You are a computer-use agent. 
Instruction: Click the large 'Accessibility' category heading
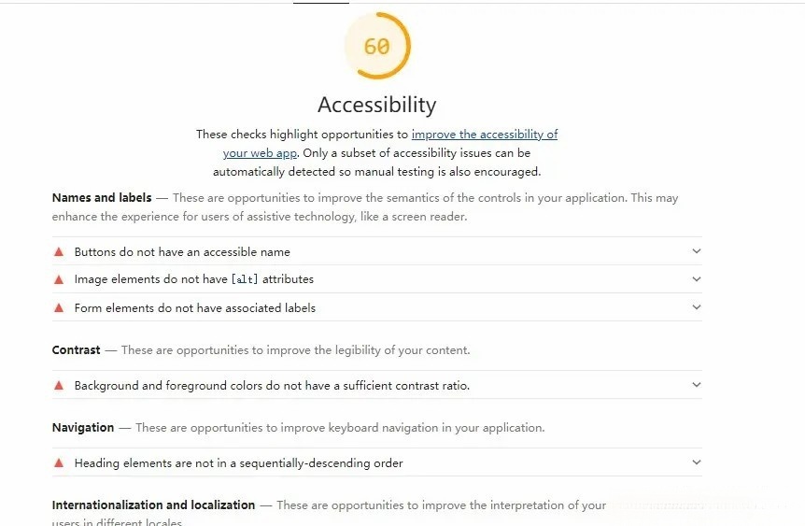376,105
